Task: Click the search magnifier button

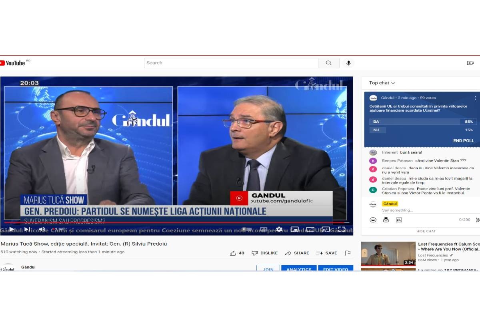Action: pos(329,63)
